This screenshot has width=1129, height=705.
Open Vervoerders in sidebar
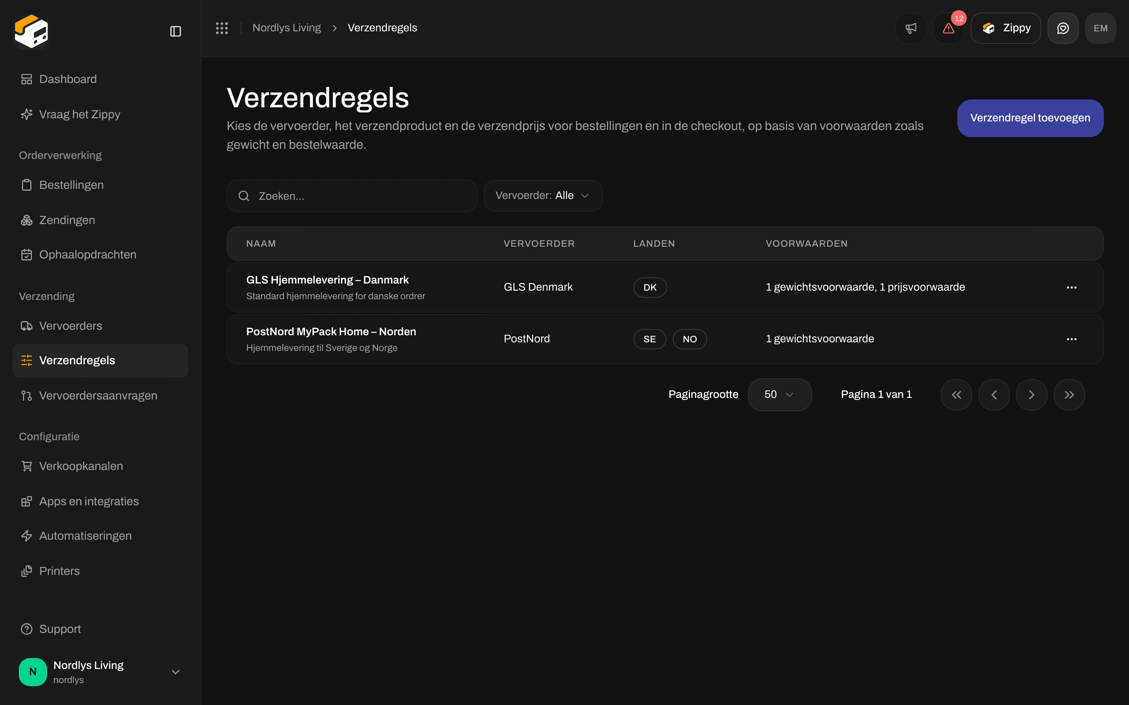100,326
